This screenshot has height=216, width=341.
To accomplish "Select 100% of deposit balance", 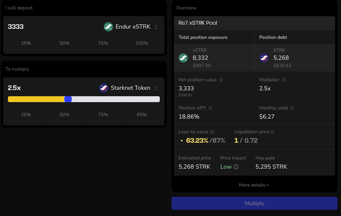I will click(142, 43).
